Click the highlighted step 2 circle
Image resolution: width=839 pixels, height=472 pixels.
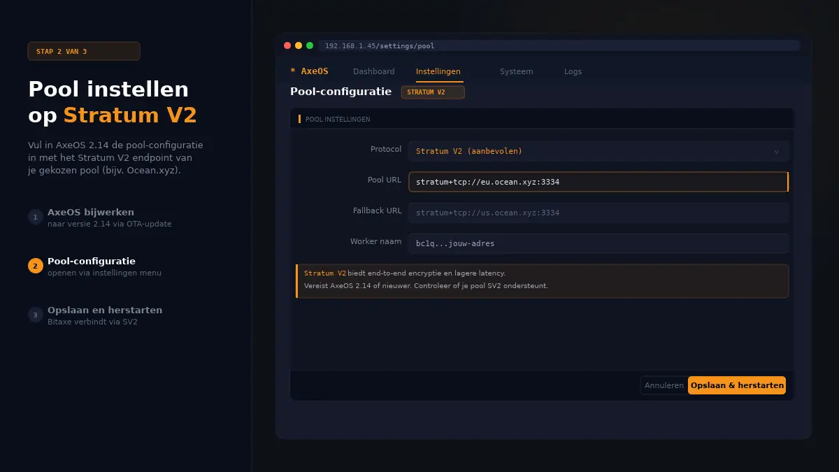pos(36,266)
